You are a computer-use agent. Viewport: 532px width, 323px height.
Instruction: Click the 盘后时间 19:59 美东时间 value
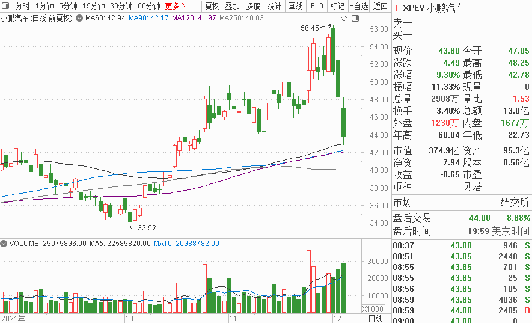tap(499, 232)
